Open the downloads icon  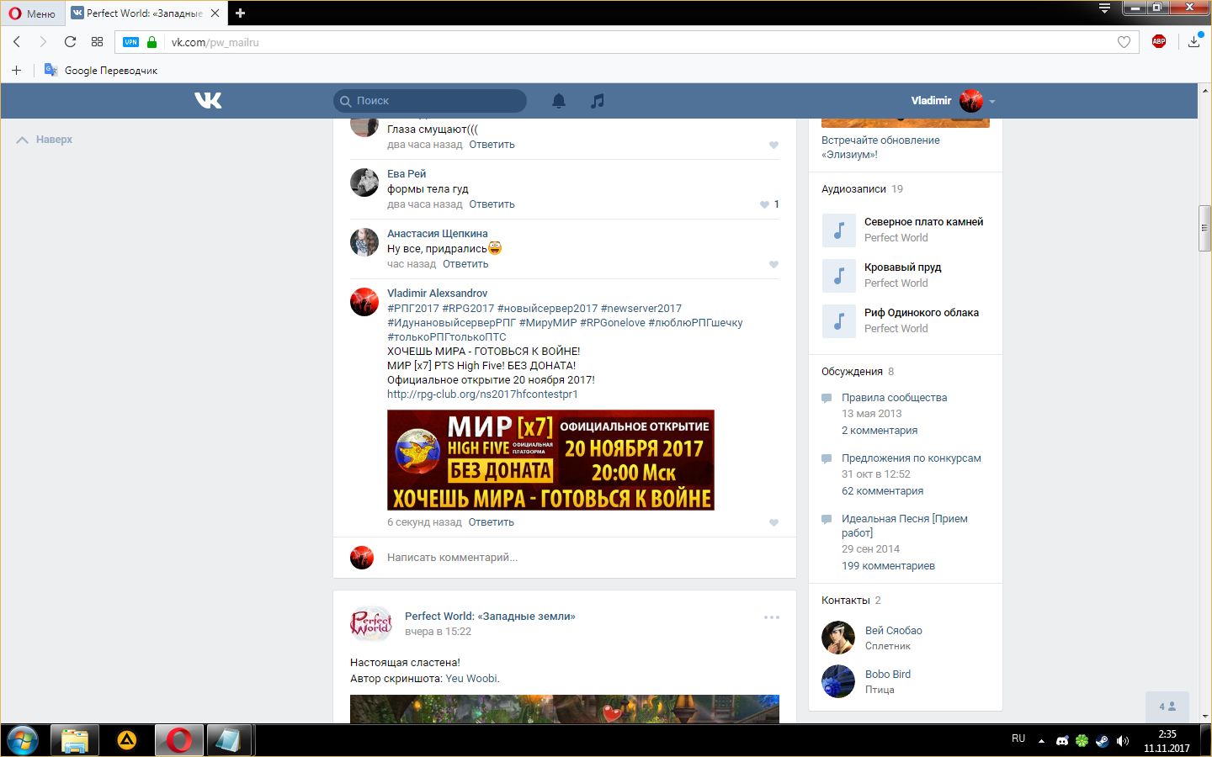[x=1194, y=41]
